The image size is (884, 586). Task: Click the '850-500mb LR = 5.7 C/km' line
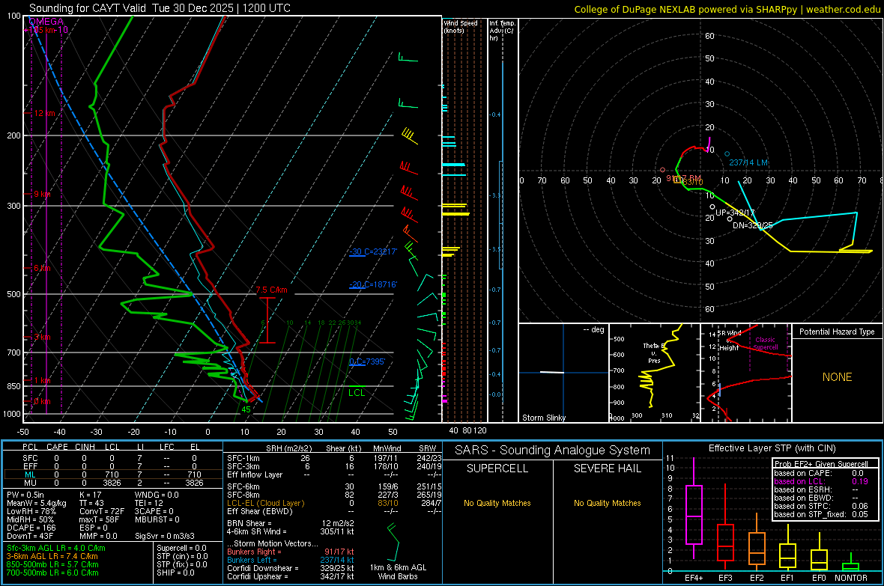52,564
